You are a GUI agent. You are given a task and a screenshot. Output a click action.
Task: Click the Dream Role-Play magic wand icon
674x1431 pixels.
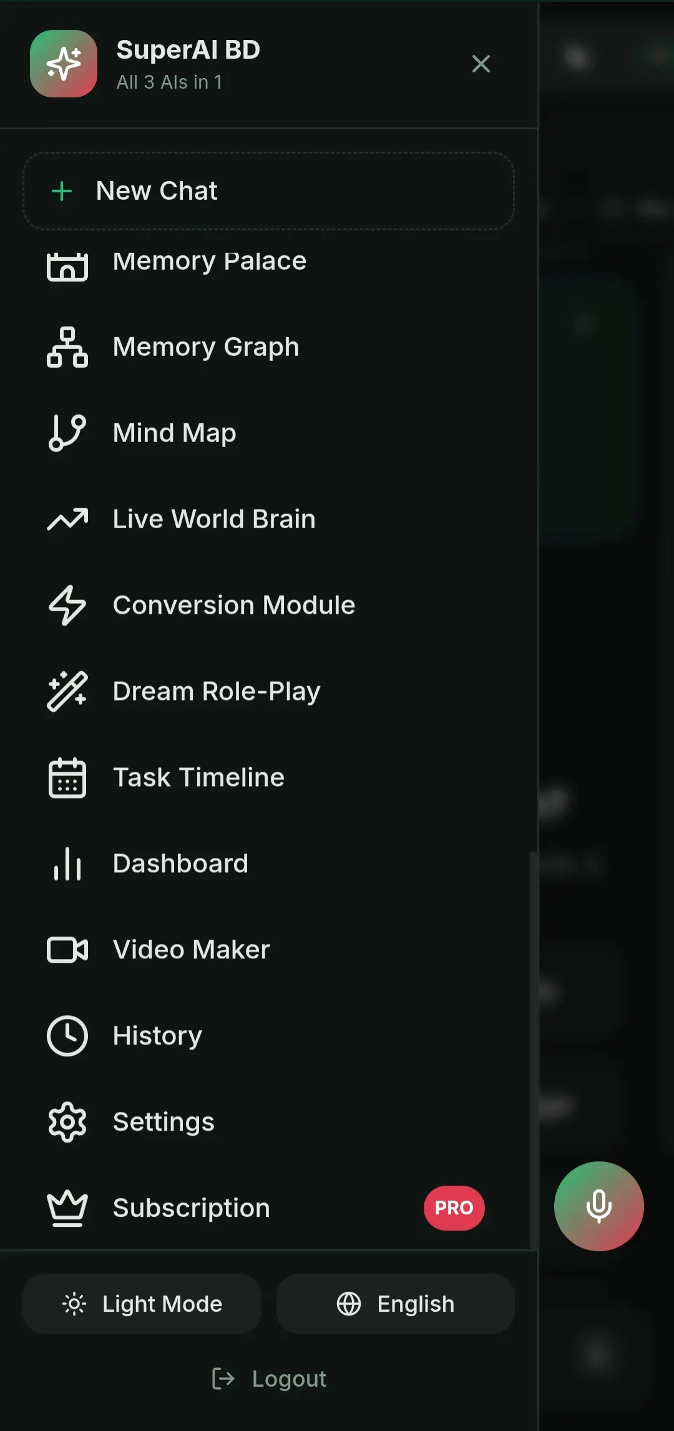click(67, 692)
